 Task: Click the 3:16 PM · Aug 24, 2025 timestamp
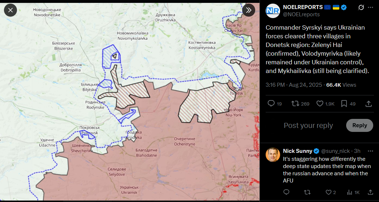[x=294, y=85]
